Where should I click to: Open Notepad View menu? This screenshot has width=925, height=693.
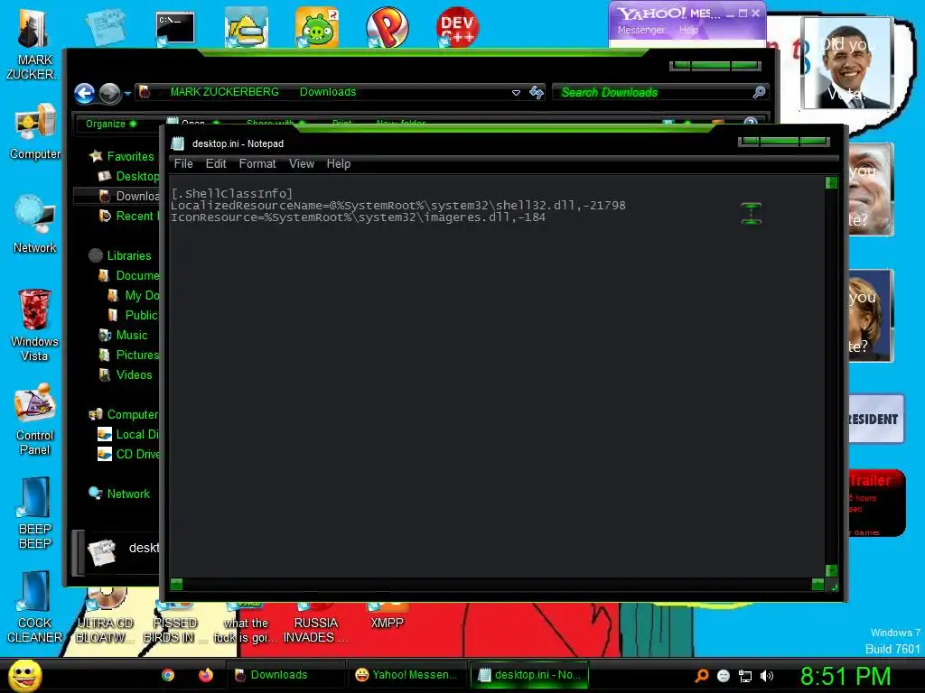(x=302, y=164)
